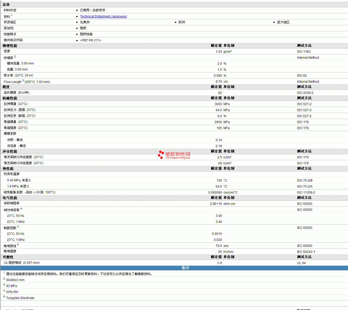
Task: Click the Tungsten Electrode footnote text
Action: coord(20,298)
